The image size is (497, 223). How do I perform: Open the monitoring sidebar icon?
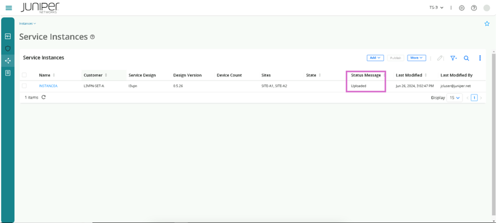click(x=8, y=37)
